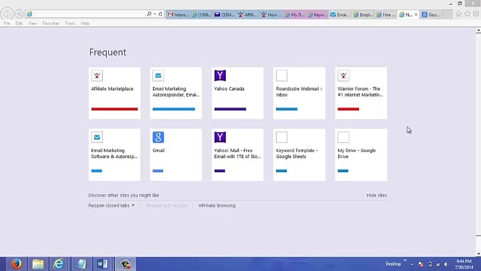The image size is (481, 271).
Task: Launch Firefox from the taskbar
Action: click(16, 264)
